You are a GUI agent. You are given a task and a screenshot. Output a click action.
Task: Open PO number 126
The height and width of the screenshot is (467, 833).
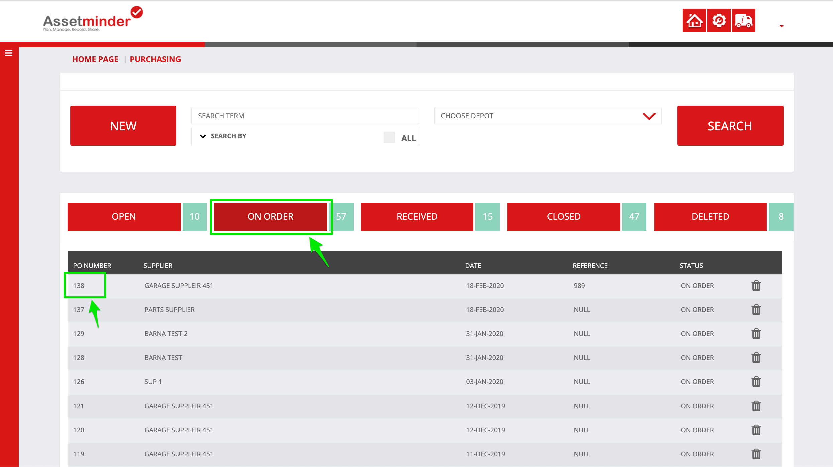[x=79, y=382]
